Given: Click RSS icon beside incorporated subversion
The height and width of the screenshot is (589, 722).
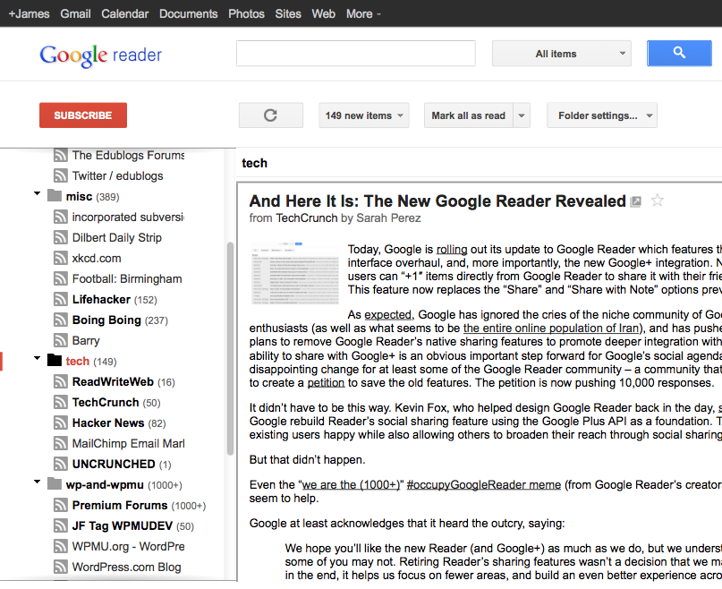Looking at the screenshot, I should [60, 217].
